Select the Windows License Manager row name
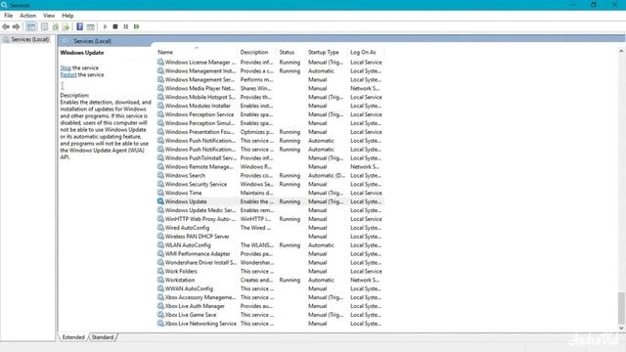 [200, 63]
